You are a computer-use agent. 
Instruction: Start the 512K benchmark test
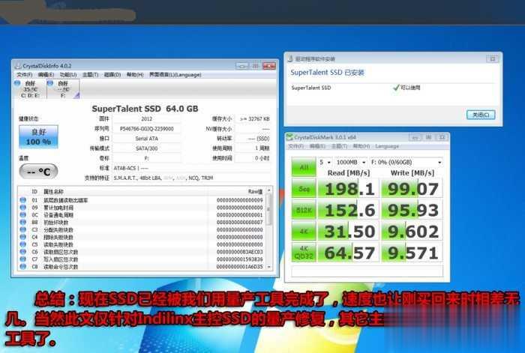304,210
